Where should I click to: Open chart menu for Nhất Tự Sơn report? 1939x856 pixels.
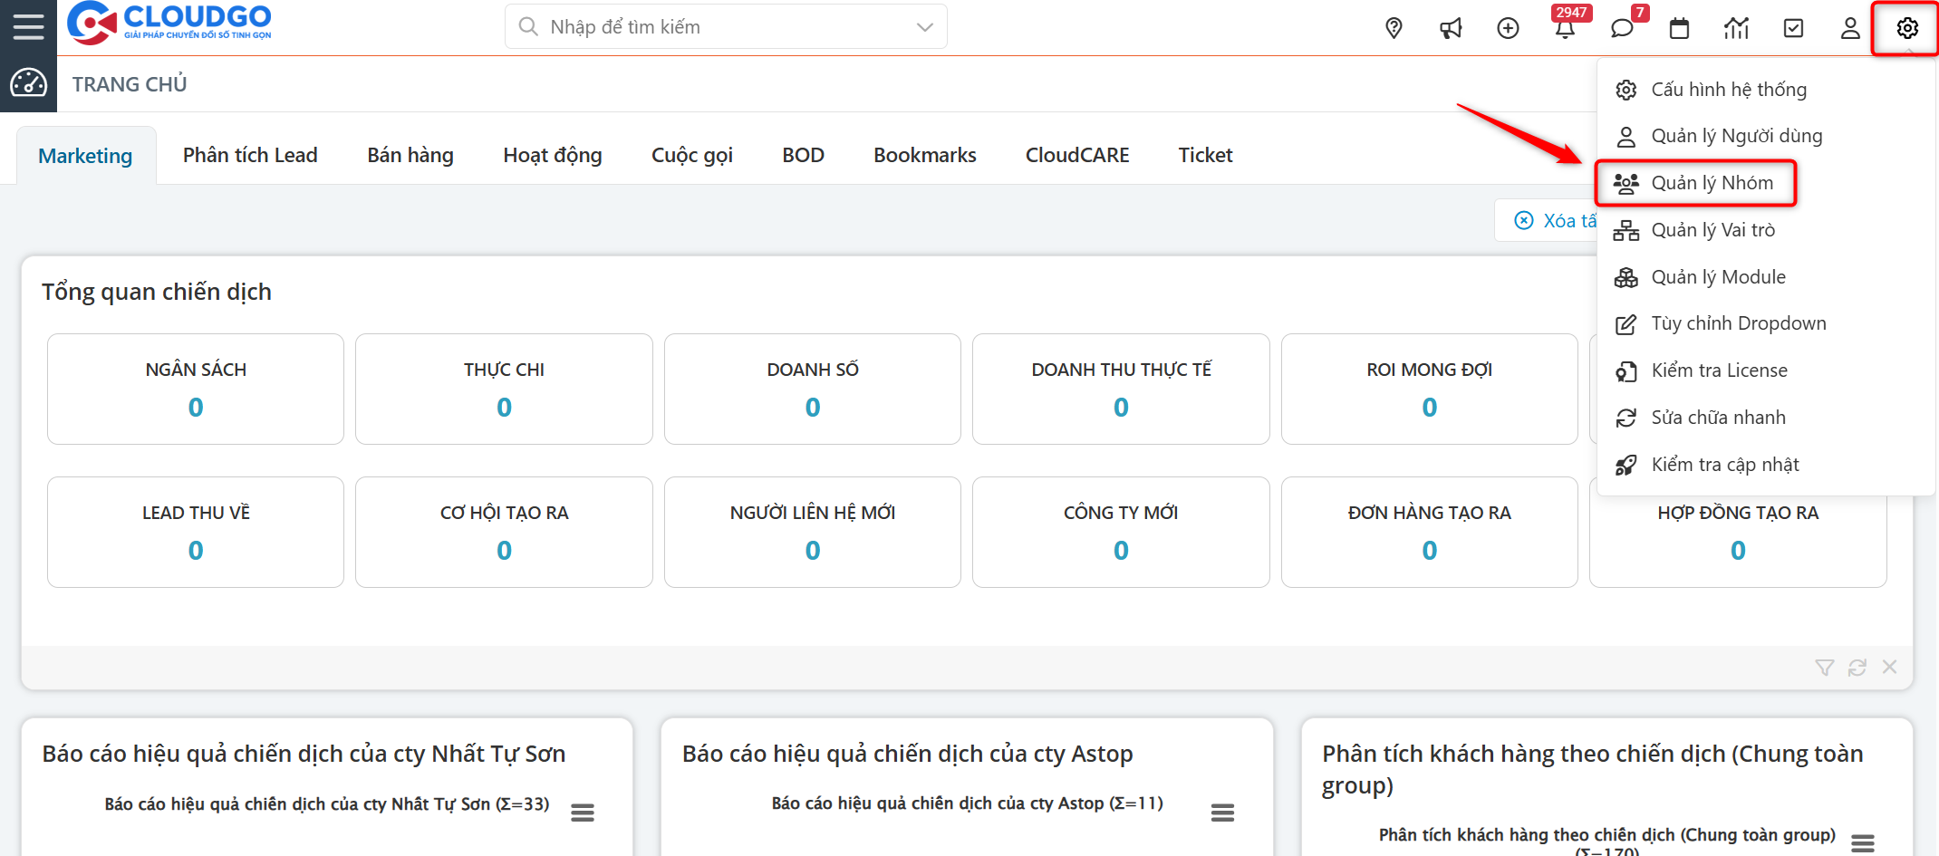(583, 813)
